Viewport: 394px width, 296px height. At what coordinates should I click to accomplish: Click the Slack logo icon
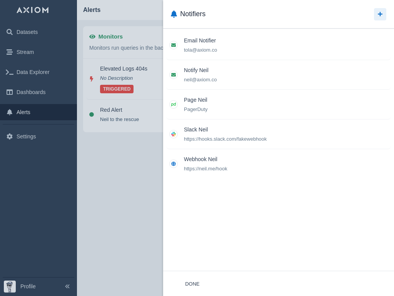pos(174,134)
